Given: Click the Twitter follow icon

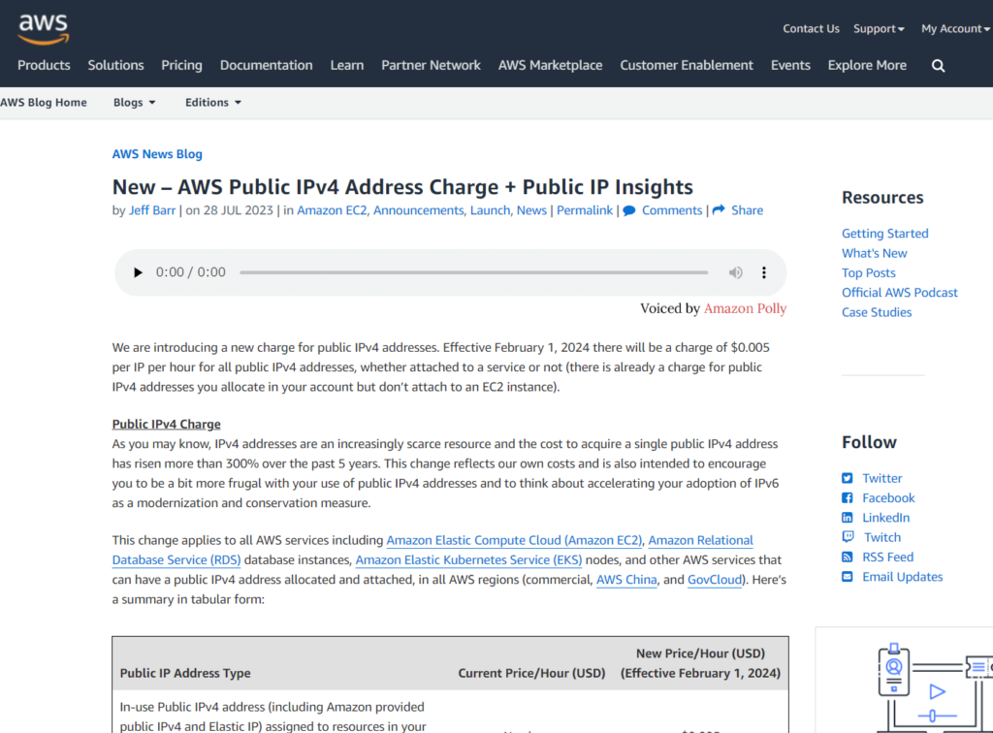Looking at the screenshot, I should (847, 478).
